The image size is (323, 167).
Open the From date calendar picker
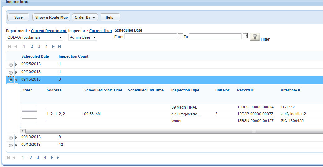pos(180,36)
